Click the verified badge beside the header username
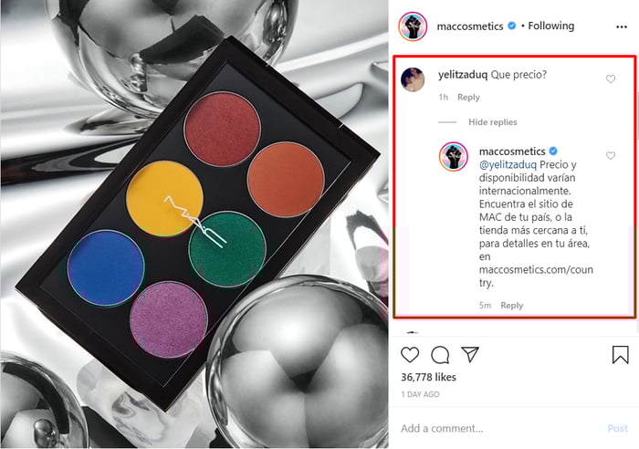 [512, 26]
